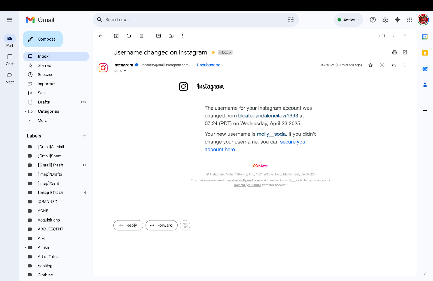Go to older message arrow
Screen dimensions: 433x281
[405, 36]
